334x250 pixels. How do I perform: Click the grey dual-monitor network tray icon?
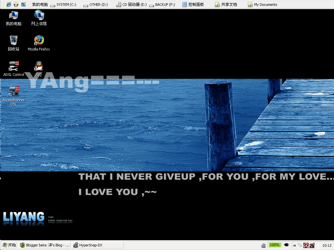[x=300, y=245]
